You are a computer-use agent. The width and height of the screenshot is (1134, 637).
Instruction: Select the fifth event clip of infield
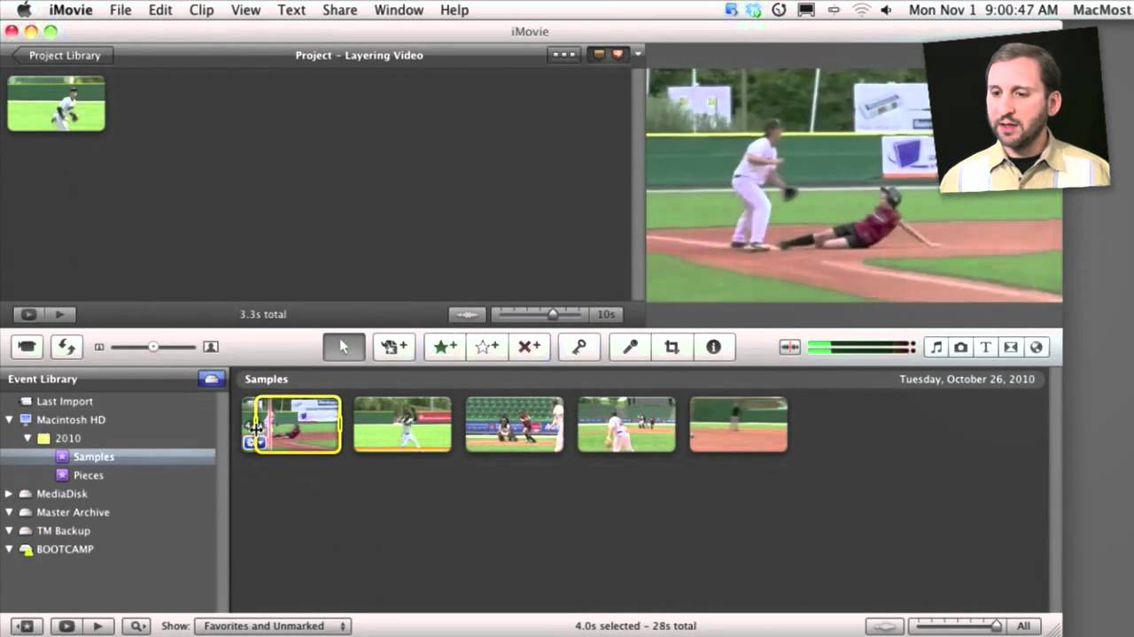point(739,425)
